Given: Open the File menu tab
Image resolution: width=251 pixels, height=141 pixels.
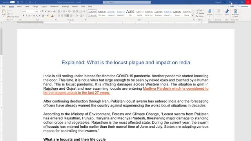Looking at the screenshot, I should pos(4,7).
